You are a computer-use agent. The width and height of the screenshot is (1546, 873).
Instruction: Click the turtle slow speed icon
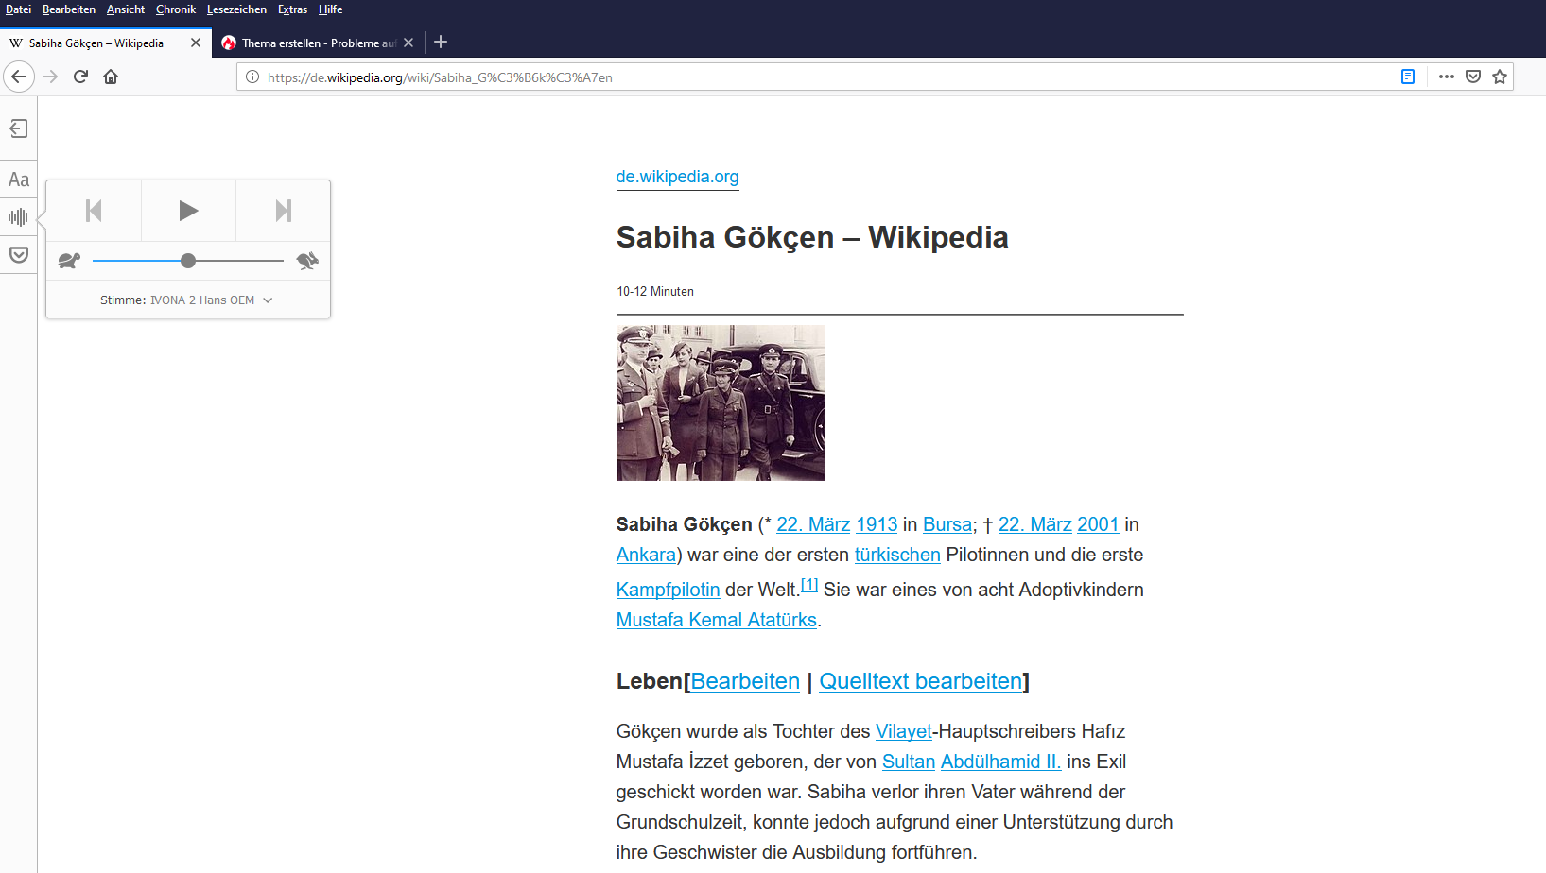[69, 261]
